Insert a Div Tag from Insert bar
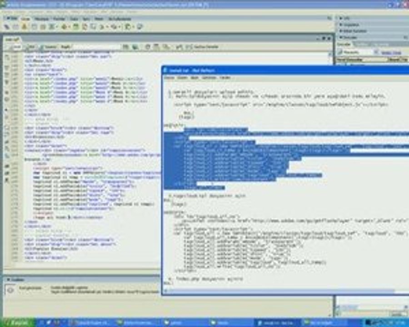 (x=43, y=27)
